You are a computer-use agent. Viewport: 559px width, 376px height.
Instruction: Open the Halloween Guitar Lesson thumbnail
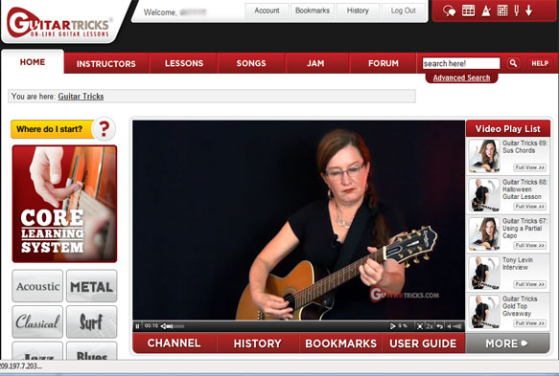click(x=484, y=195)
